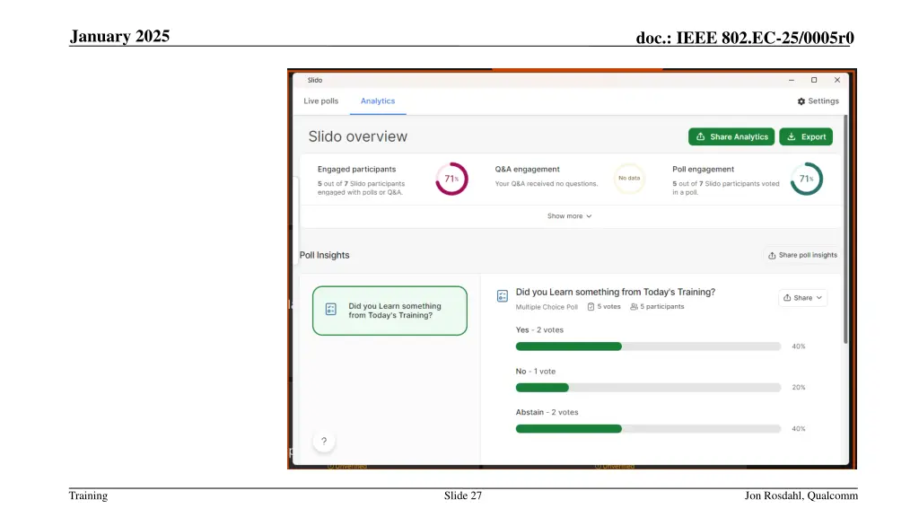Expand the Show more section
919x517 pixels.
click(x=569, y=216)
